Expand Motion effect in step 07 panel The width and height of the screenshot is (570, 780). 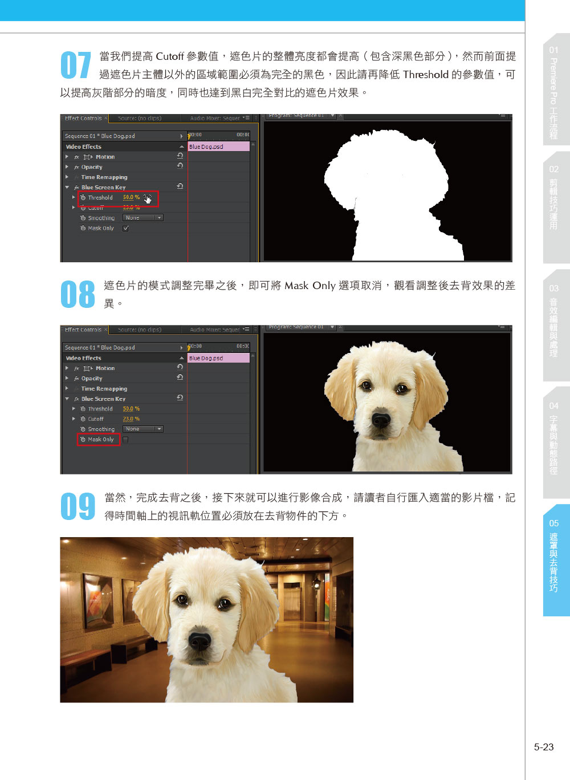(x=67, y=157)
